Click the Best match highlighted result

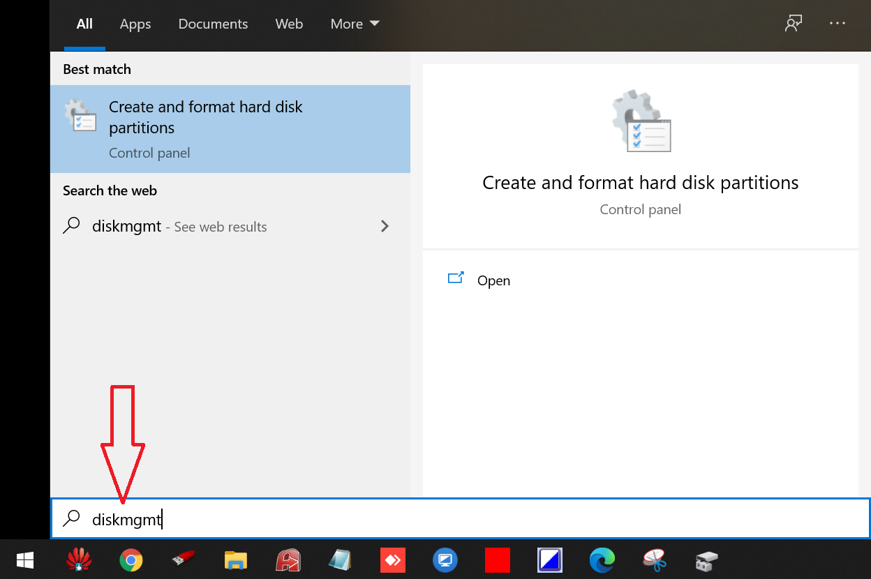point(230,129)
